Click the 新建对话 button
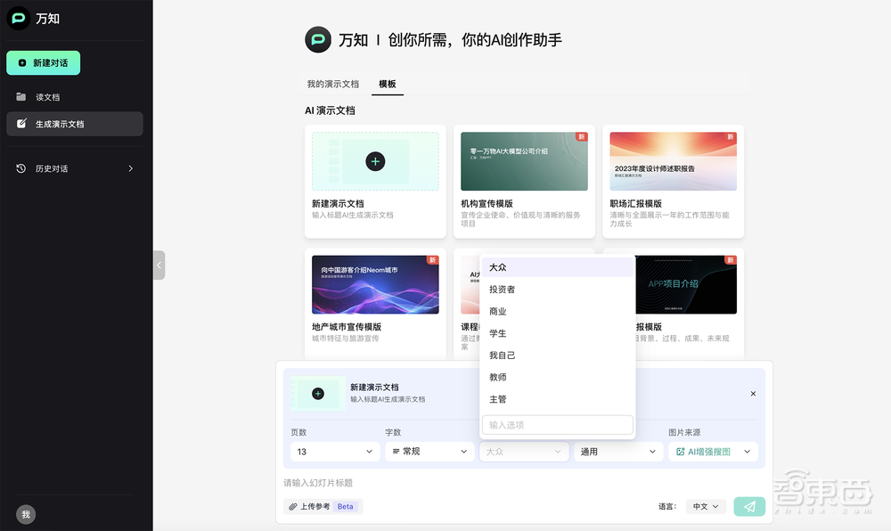This screenshot has height=531, width=891. point(44,62)
